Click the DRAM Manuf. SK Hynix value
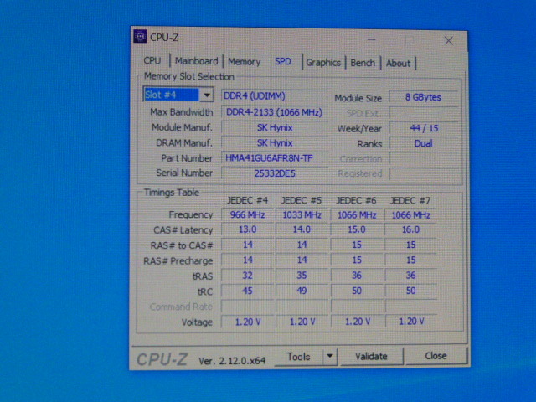 (x=275, y=143)
